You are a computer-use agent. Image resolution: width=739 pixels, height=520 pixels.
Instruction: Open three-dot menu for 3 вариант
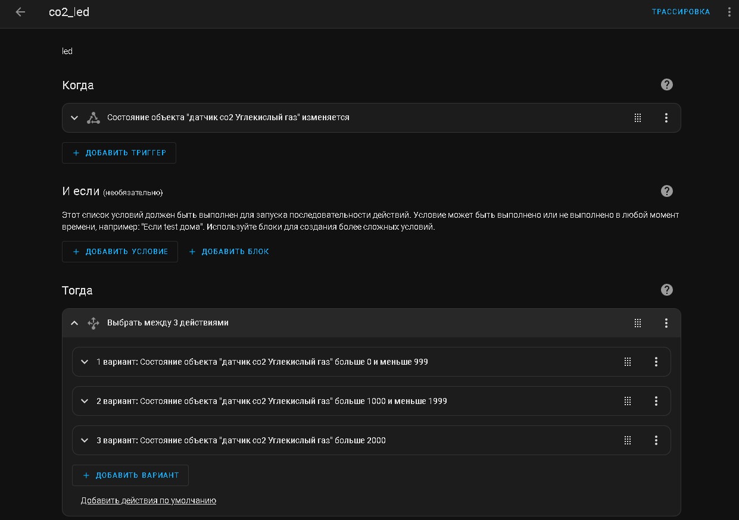click(656, 440)
